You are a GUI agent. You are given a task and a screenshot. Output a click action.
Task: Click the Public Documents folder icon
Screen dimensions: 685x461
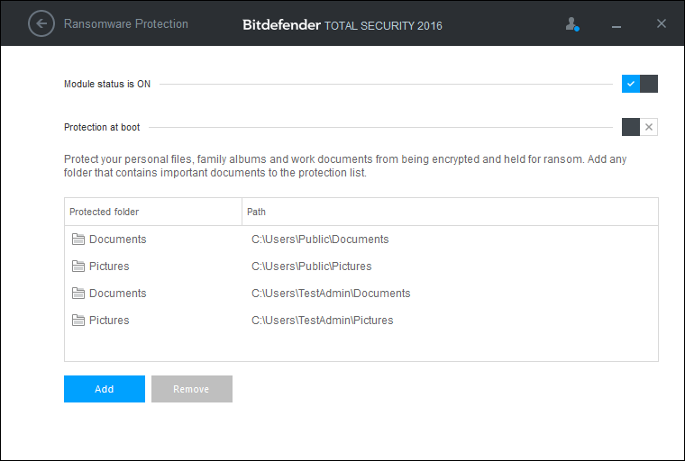pos(78,240)
